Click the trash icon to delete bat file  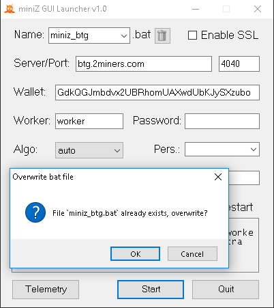click(x=162, y=36)
